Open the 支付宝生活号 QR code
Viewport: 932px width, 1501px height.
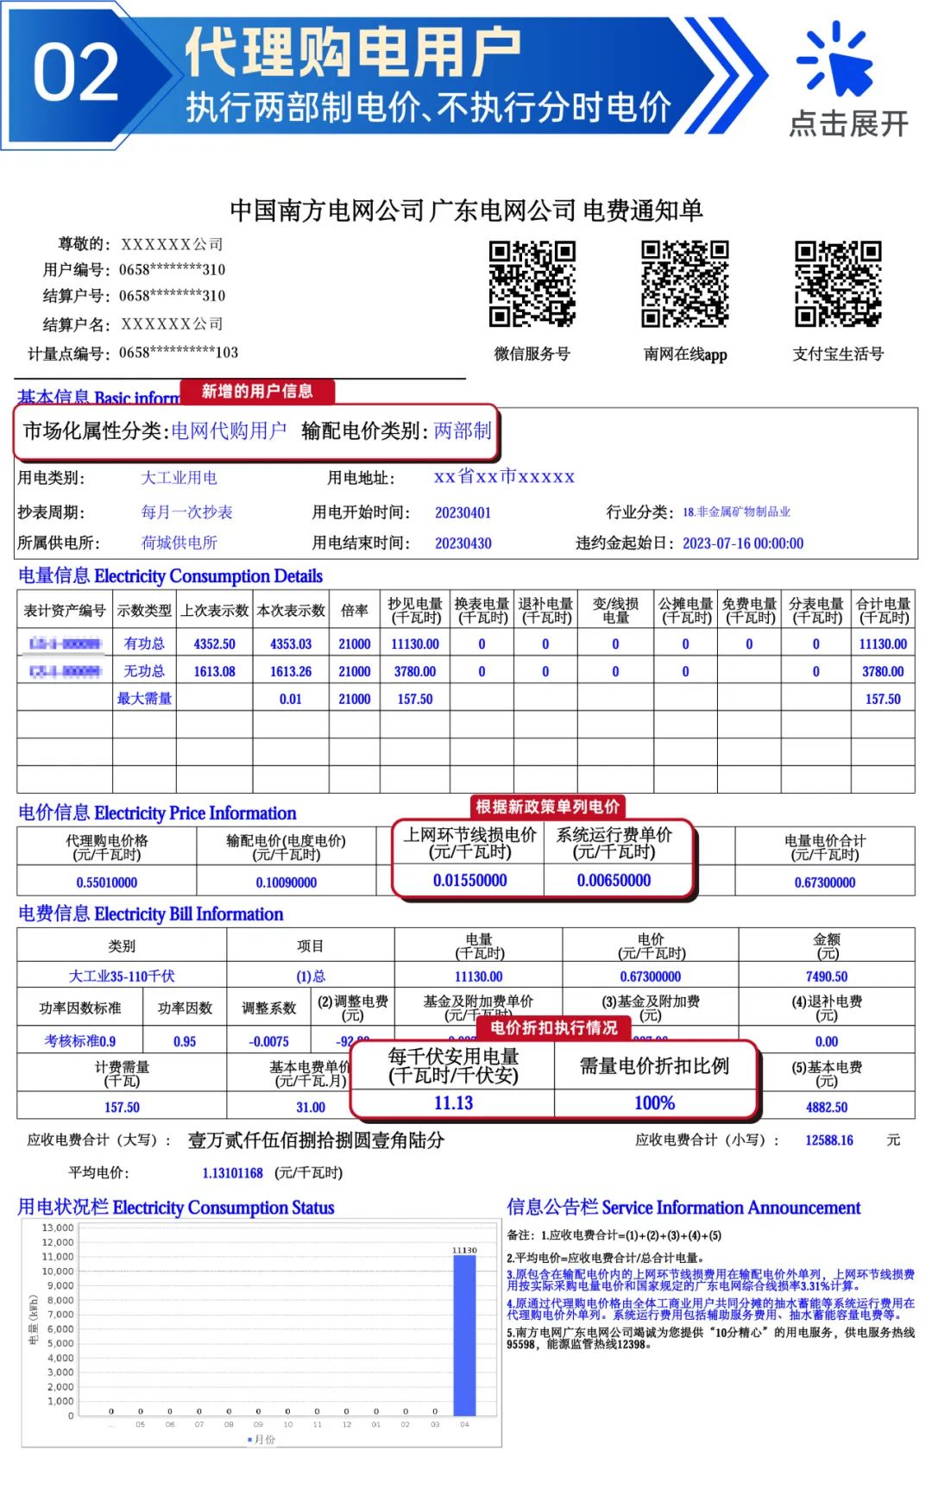click(x=838, y=284)
